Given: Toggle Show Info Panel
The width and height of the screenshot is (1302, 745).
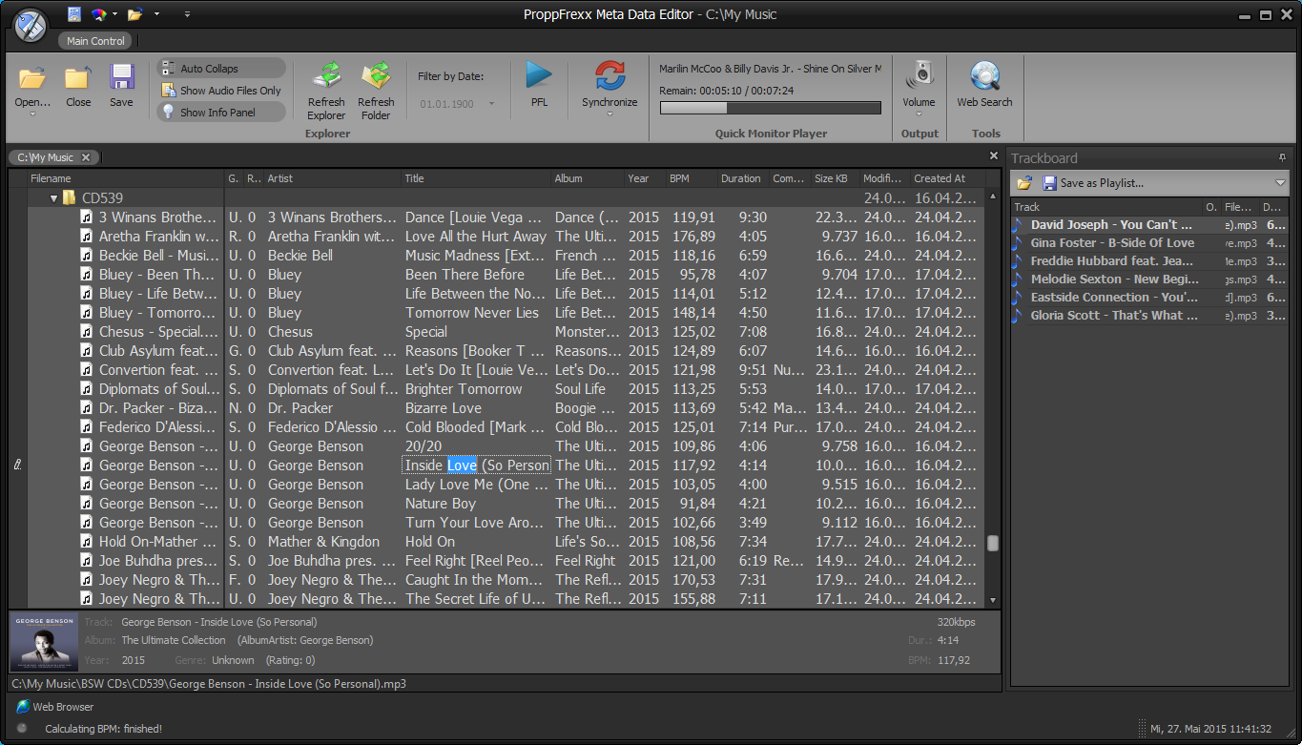Looking at the screenshot, I should [x=220, y=113].
